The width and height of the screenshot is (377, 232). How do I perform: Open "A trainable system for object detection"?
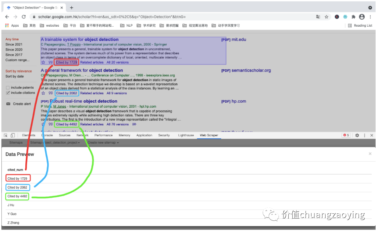coord(79,40)
